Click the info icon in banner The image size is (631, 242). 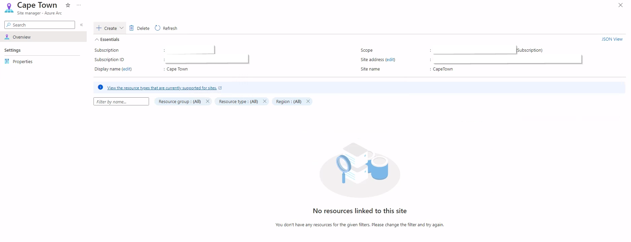100,88
